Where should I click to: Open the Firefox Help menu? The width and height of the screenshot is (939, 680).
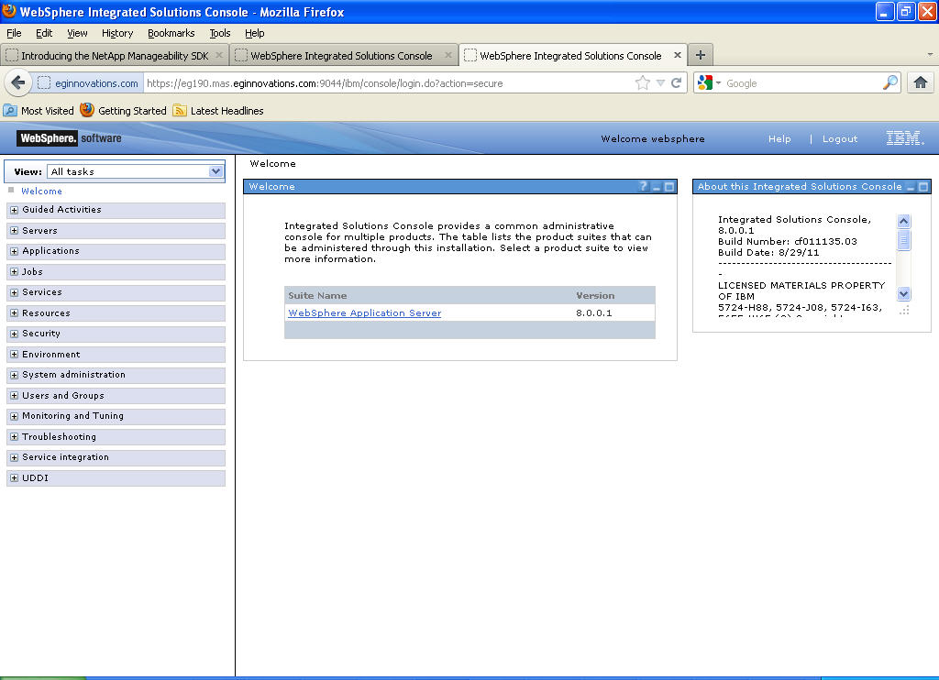coord(255,33)
